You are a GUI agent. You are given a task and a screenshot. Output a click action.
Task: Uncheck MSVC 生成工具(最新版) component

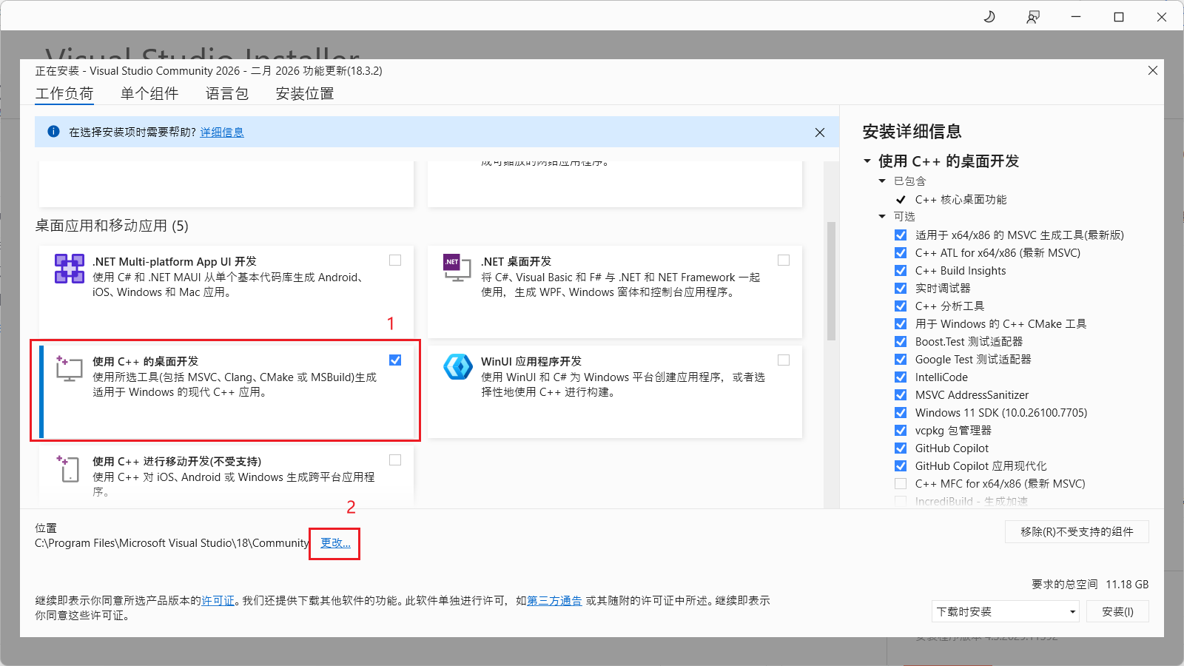901,235
